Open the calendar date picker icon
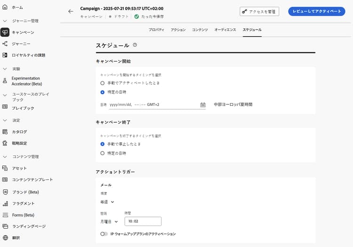This screenshot has width=353, height=247. coord(203,104)
